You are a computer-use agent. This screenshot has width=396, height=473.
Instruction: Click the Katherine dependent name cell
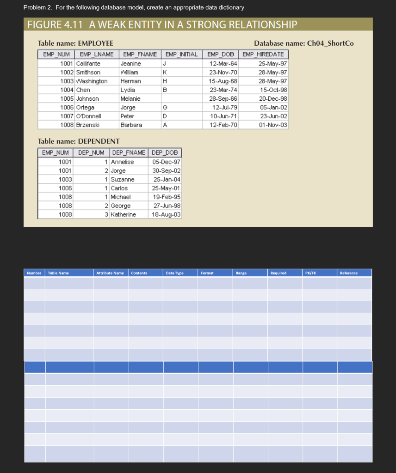(x=129, y=214)
